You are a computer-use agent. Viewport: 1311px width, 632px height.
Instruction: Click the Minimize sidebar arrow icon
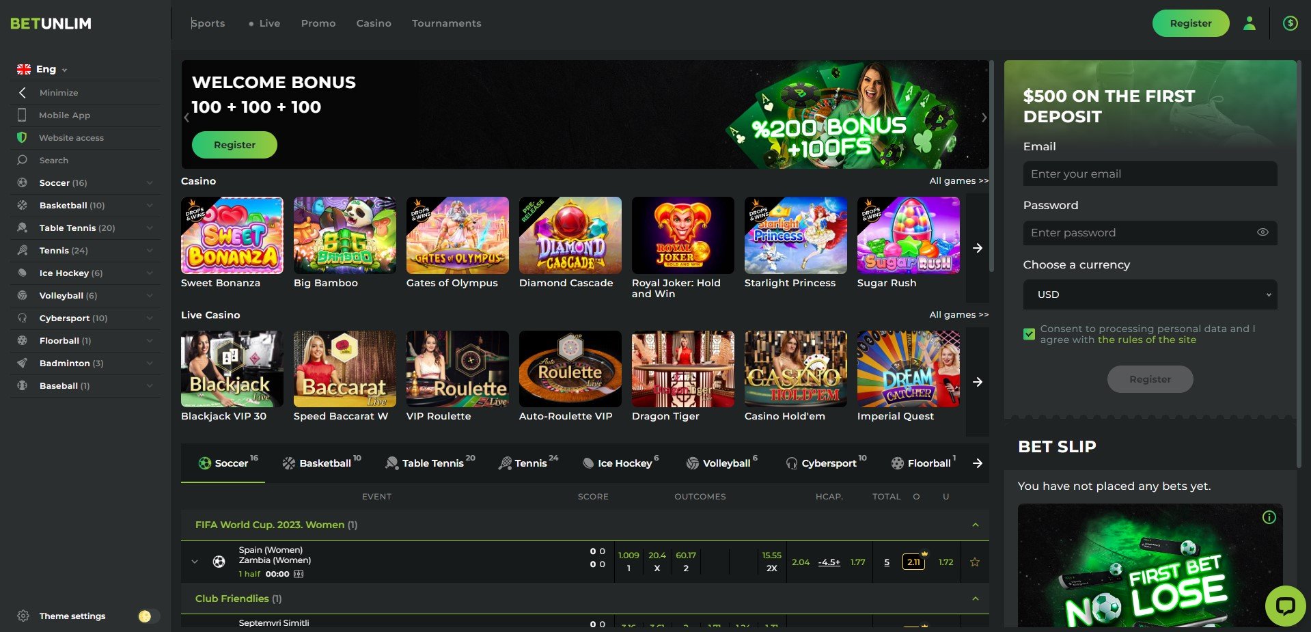point(23,92)
